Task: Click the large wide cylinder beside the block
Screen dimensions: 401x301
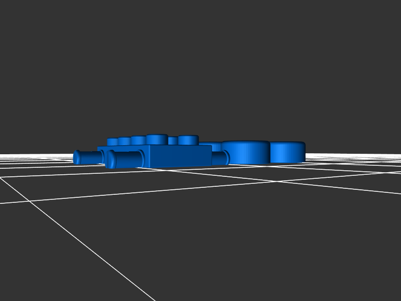Action: [246, 153]
